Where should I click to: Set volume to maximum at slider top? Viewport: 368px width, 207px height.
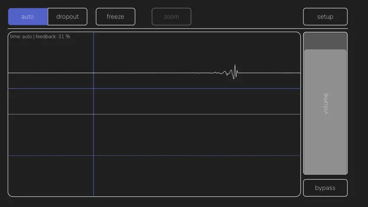point(325,34)
